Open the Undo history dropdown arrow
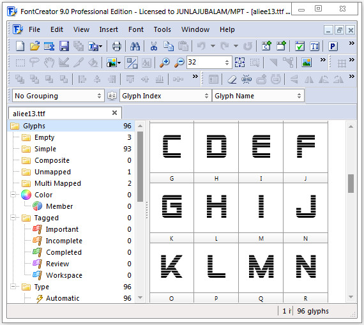This screenshot has width=364, height=325. pyautogui.click(x=213, y=46)
